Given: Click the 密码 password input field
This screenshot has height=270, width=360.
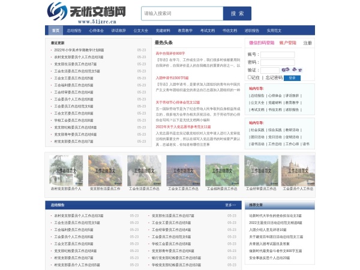Looking at the screenshot, I should click(x=277, y=62).
